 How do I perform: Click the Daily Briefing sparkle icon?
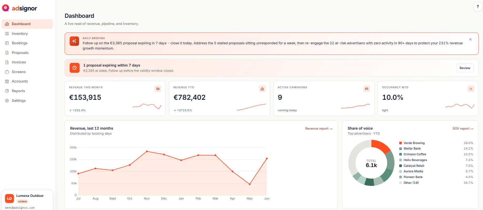[x=74, y=41]
